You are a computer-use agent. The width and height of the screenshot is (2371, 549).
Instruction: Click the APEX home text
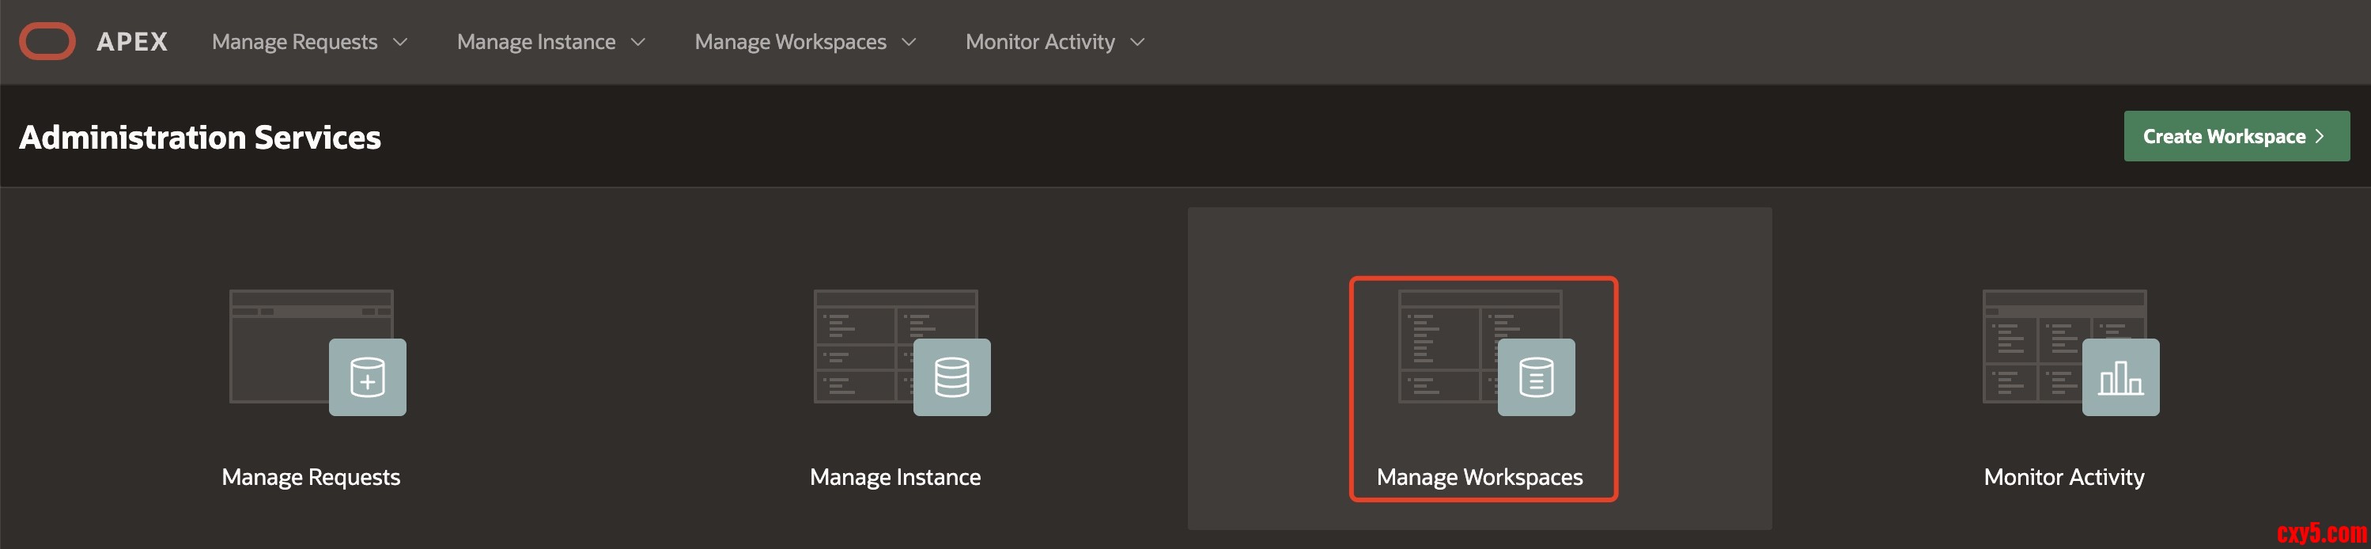[x=131, y=41]
